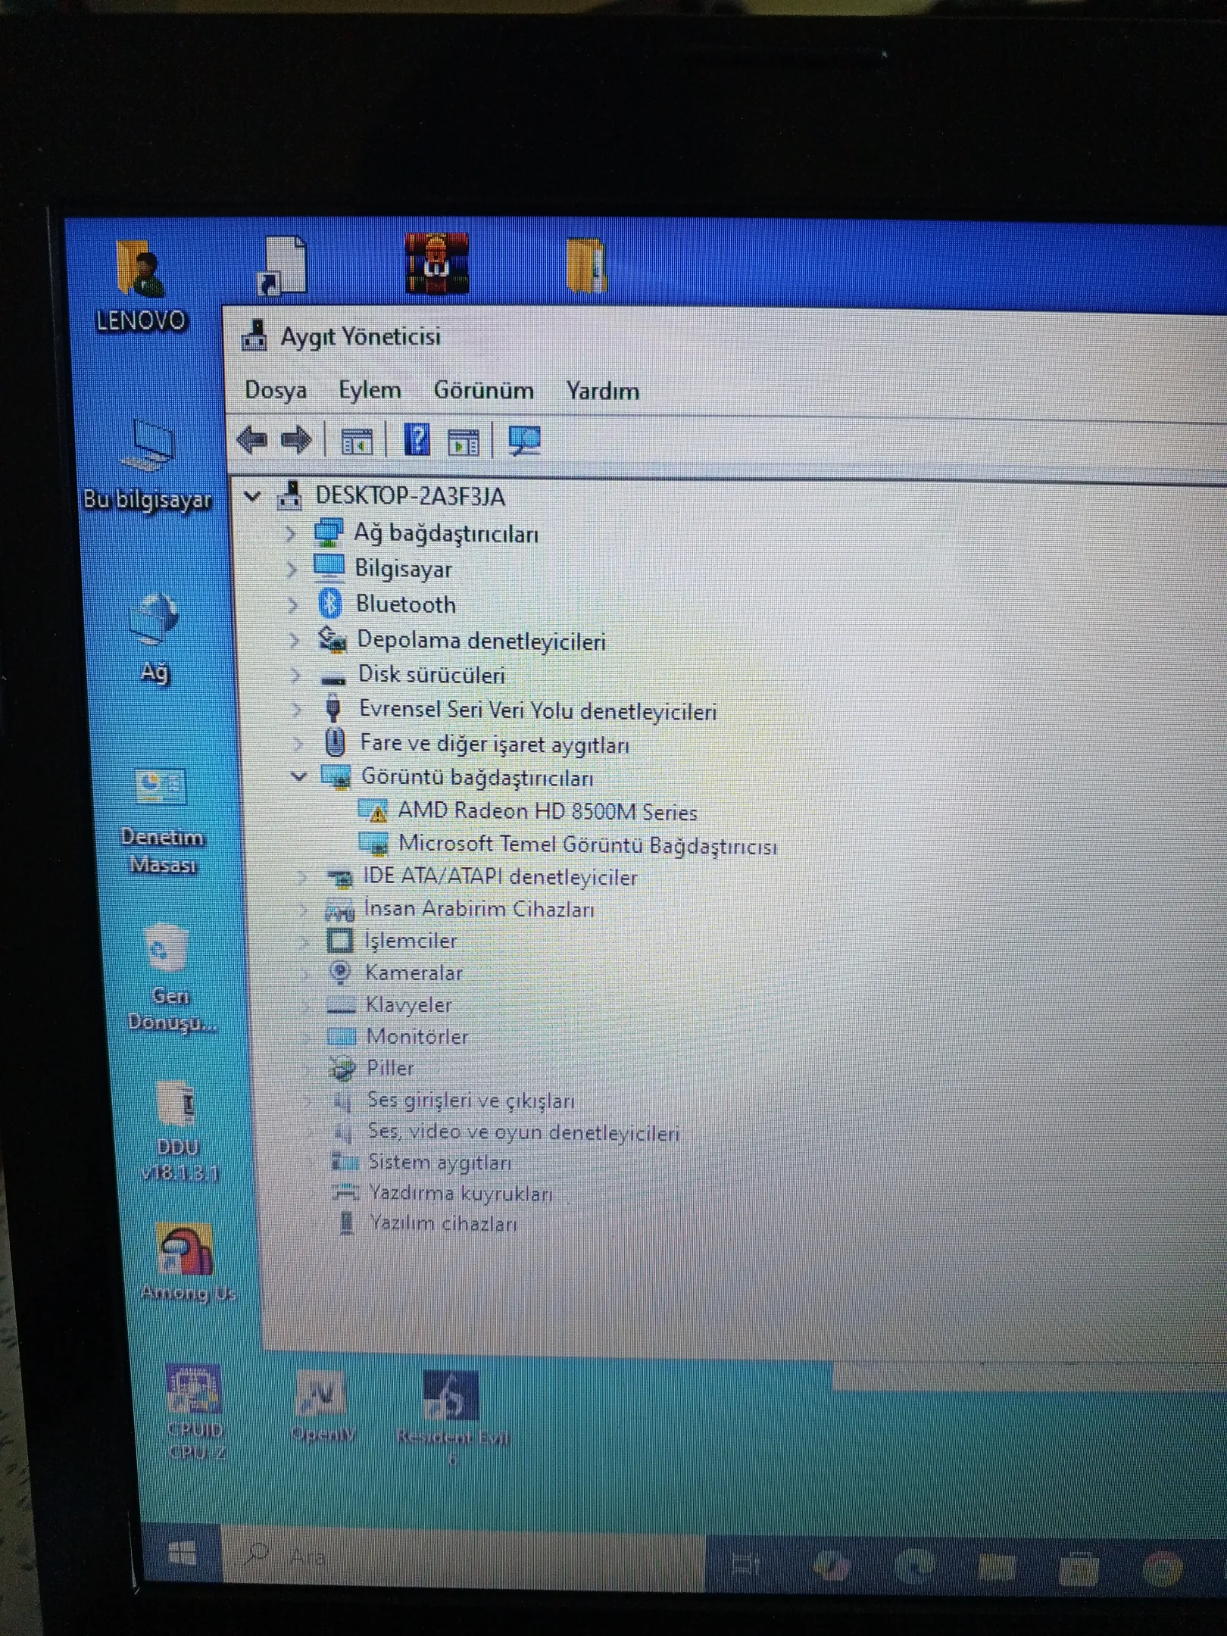Expand the Depolama denetleyicileri category
This screenshot has height=1636, width=1227.
[295, 641]
